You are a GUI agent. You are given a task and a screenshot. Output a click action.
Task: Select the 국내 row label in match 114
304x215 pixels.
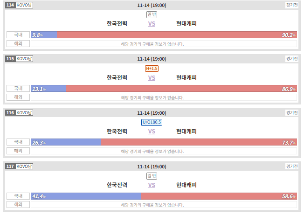pos(18,35)
